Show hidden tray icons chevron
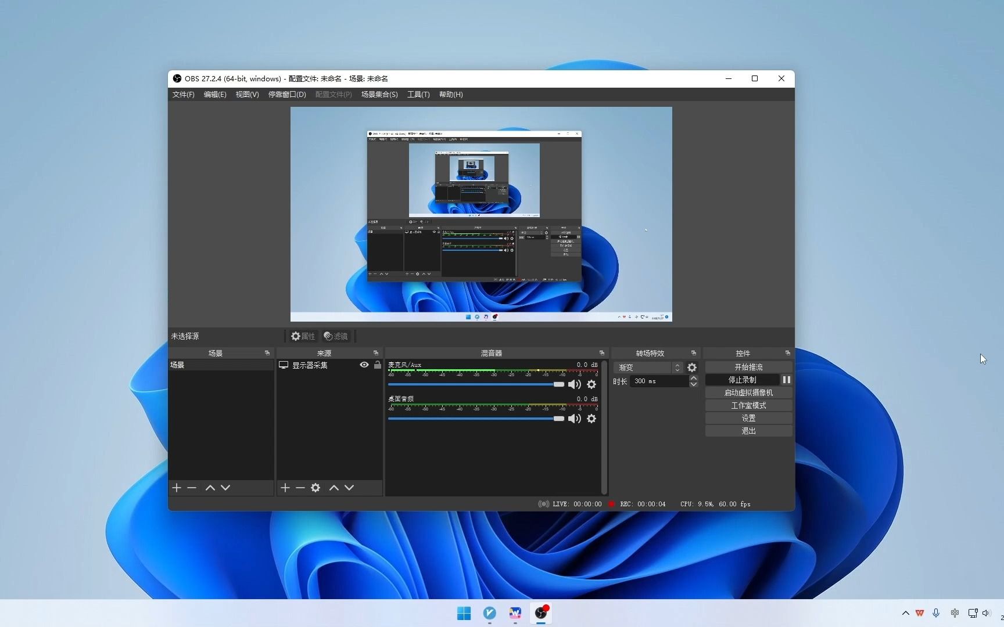The height and width of the screenshot is (627, 1004). (906, 613)
